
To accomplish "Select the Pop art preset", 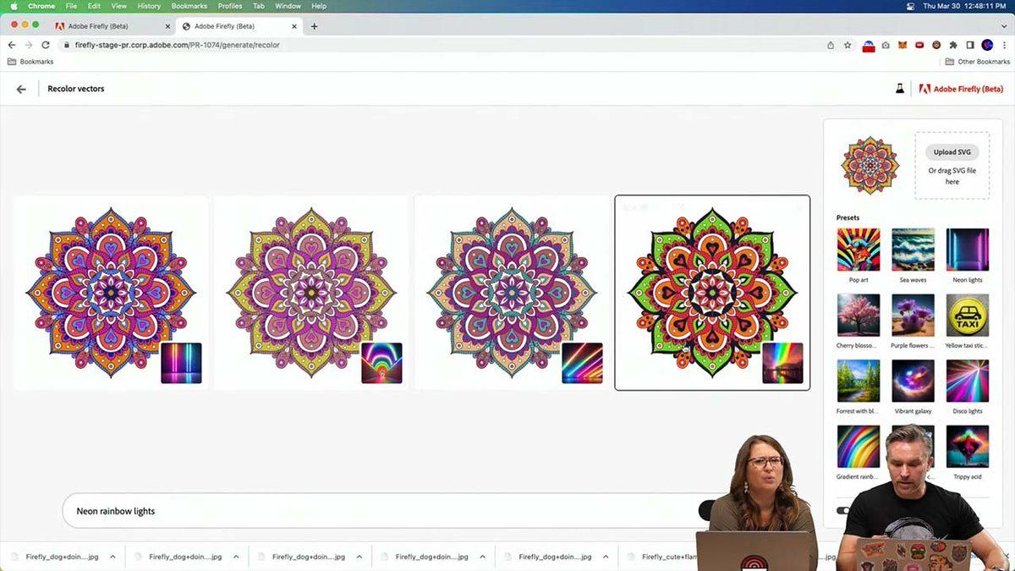I will [x=858, y=250].
